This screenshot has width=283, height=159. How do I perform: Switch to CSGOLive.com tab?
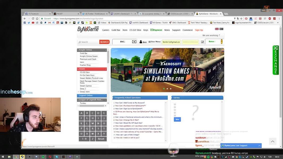coord(180,14)
